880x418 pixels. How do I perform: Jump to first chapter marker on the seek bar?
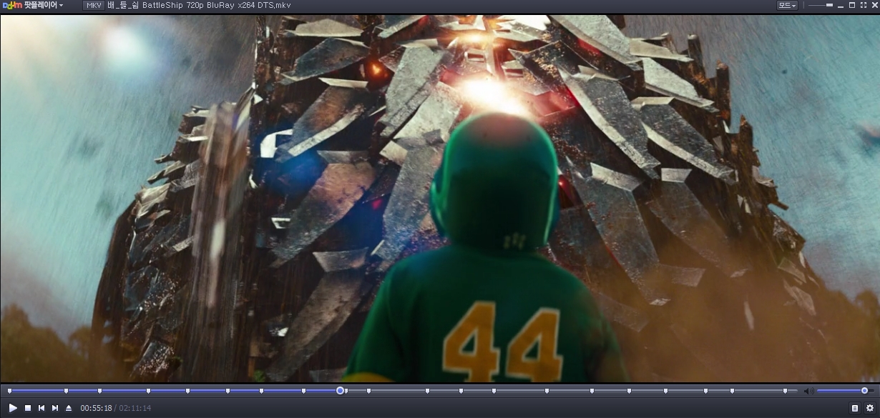(x=10, y=391)
